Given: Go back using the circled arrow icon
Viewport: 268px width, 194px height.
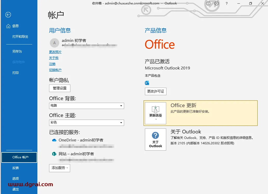Looking at the screenshot, I should coord(8,15).
